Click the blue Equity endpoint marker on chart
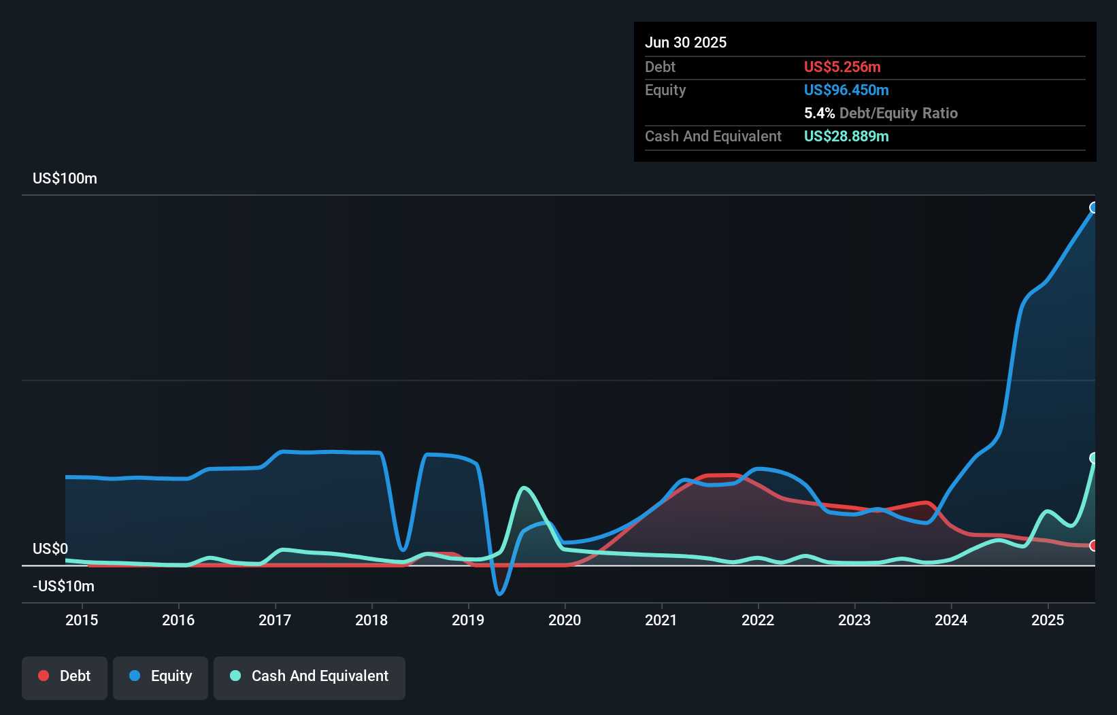The width and height of the screenshot is (1117, 715). tap(1094, 208)
